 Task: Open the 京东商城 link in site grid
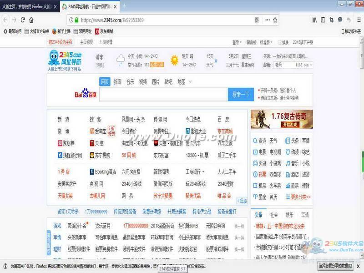pos(225,131)
